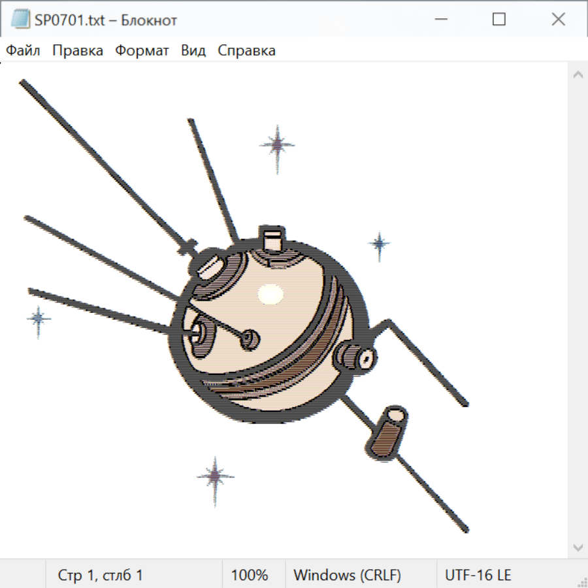Image resolution: width=588 pixels, height=588 pixels.
Task: Close the SP0701.txt Notepad window
Action: click(558, 20)
